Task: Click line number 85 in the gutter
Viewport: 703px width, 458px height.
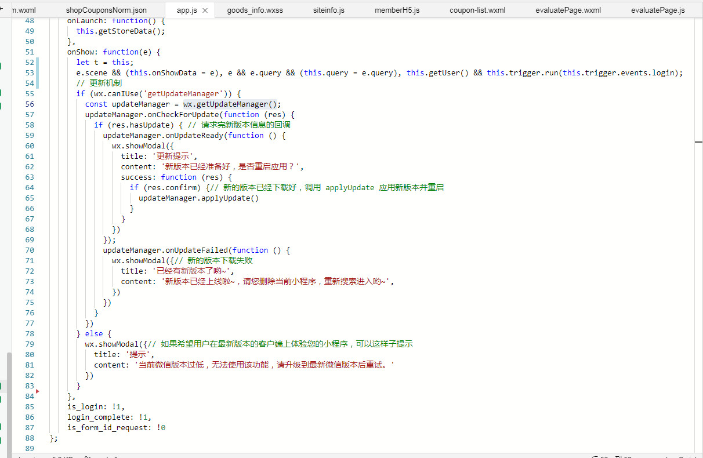Action: coord(29,406)
